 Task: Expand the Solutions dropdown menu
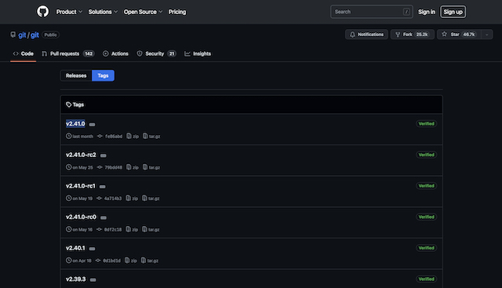pos(103,12)
